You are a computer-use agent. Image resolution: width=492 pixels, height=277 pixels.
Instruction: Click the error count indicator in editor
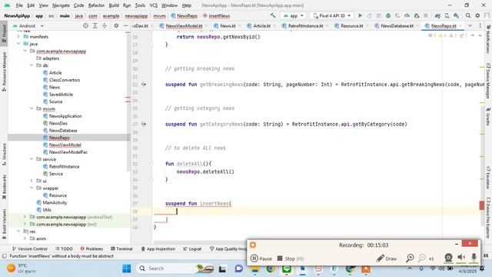[x=432, y=35]
